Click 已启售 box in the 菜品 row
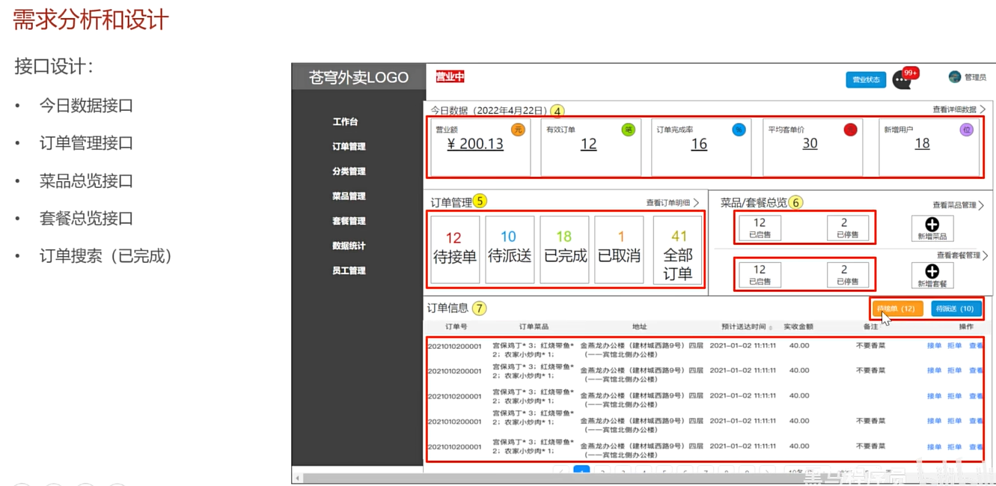Viewport: 996px width, 486px height. point(760,228)
